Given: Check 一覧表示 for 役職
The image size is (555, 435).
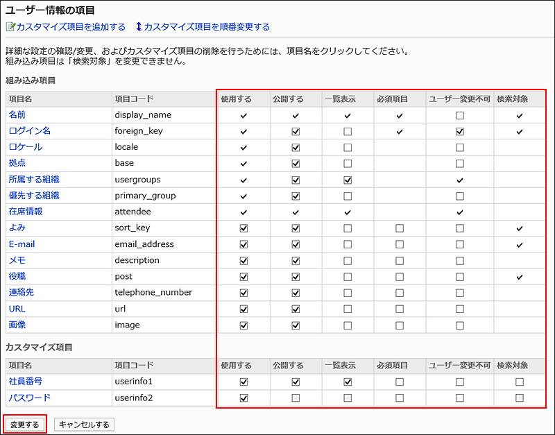Looking at the screenshot, I should [348, 277].
